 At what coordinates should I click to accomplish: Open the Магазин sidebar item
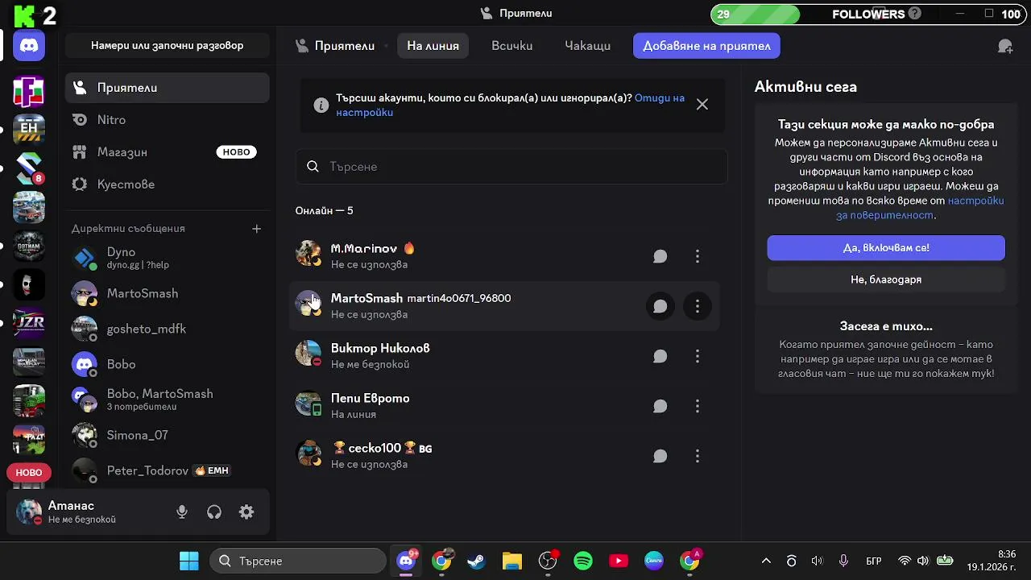point(168,152)
